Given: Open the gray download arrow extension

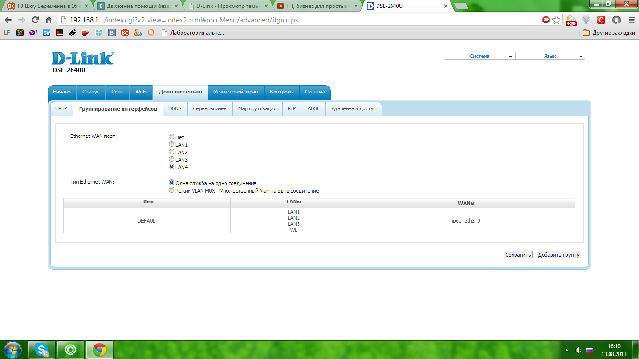Looking at the screenshot, I should click(x=586, y=20).
